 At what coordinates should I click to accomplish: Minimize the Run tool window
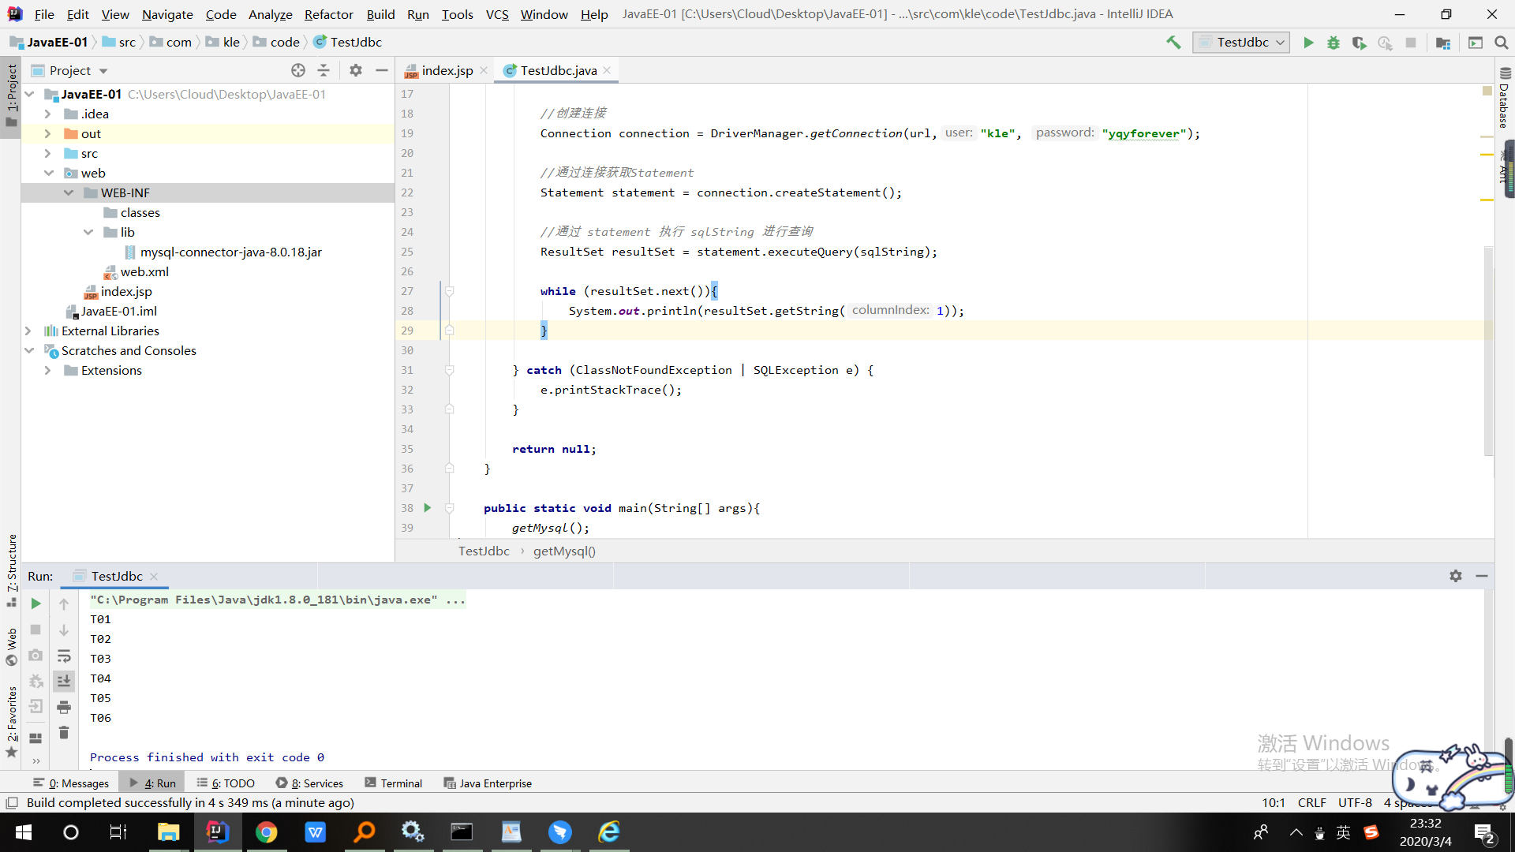1482,576
